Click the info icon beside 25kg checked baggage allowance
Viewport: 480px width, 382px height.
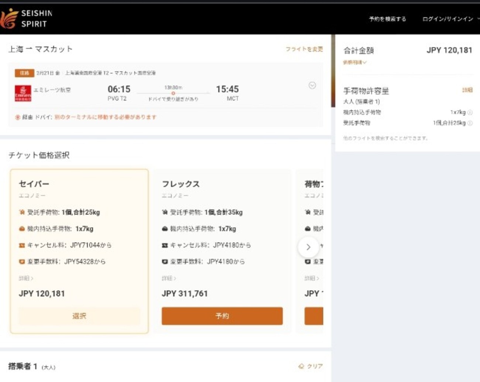point(470,123)
